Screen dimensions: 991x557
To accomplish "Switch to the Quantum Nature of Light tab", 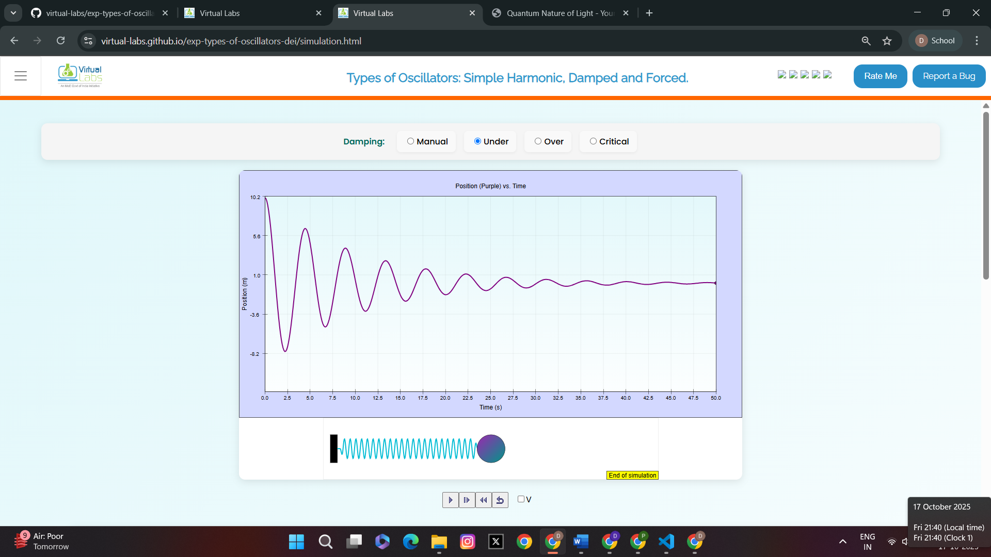I will point(557,13).
